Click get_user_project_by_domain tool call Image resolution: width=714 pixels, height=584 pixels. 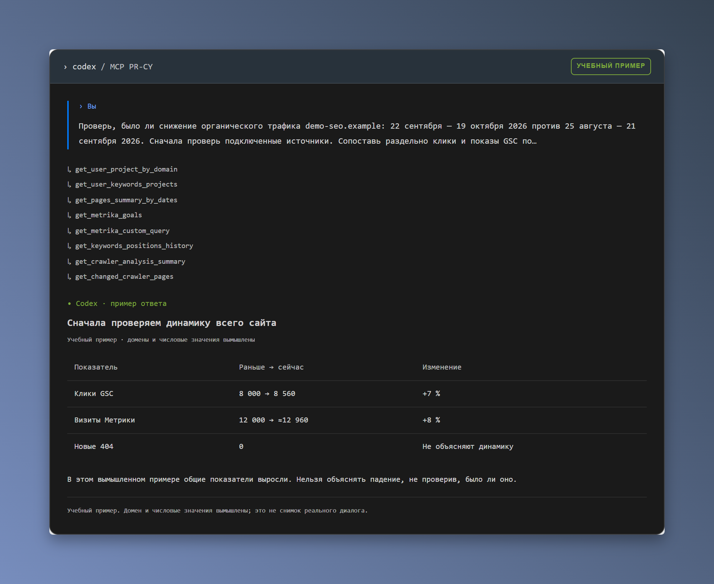(126, 169)
